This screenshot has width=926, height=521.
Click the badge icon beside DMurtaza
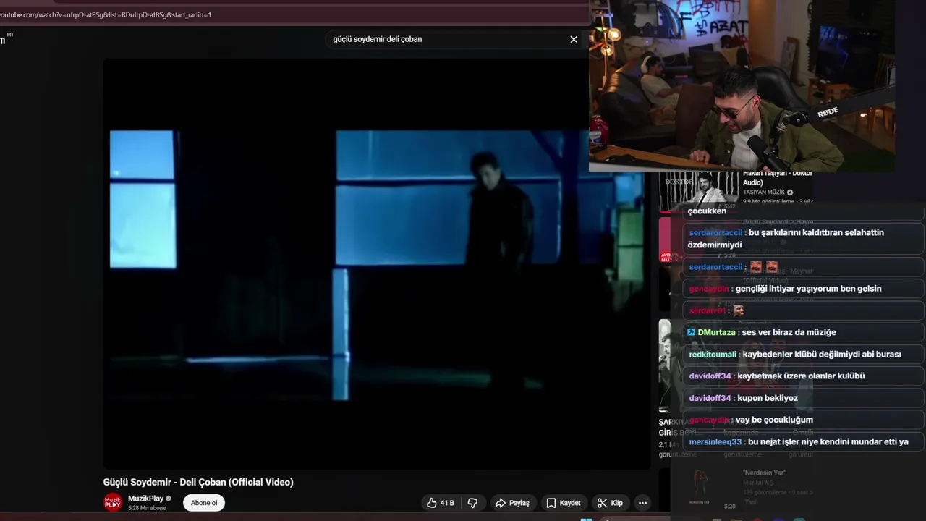[691, 332]
